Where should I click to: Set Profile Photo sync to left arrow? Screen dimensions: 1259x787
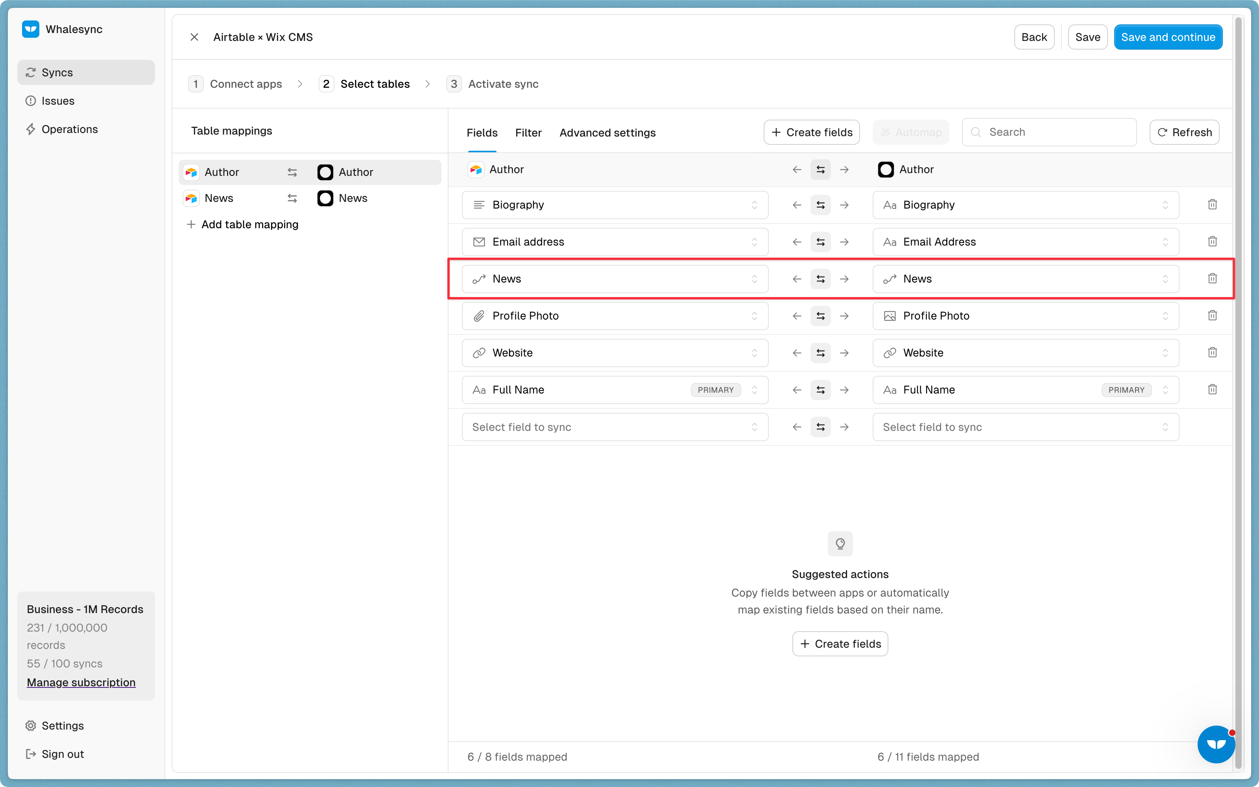[797, 316]
